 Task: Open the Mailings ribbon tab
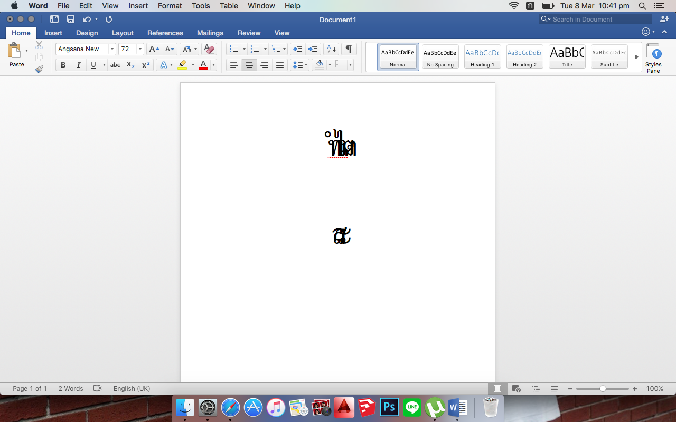click(x=210, y=33)
